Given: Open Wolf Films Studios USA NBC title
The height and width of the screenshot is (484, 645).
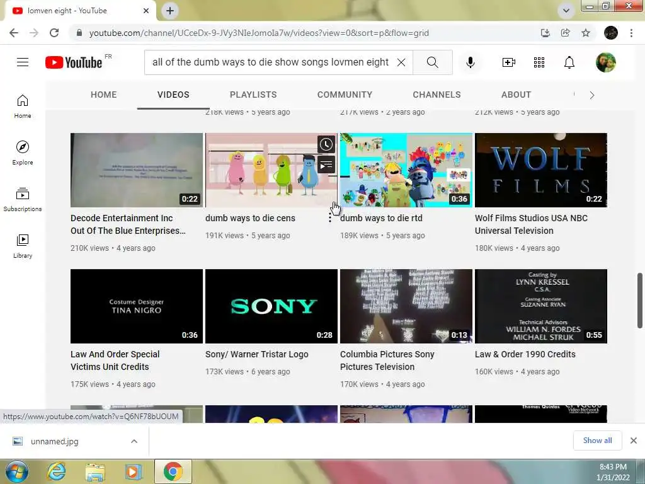Looking at the screenshot, I should [531, 224].
